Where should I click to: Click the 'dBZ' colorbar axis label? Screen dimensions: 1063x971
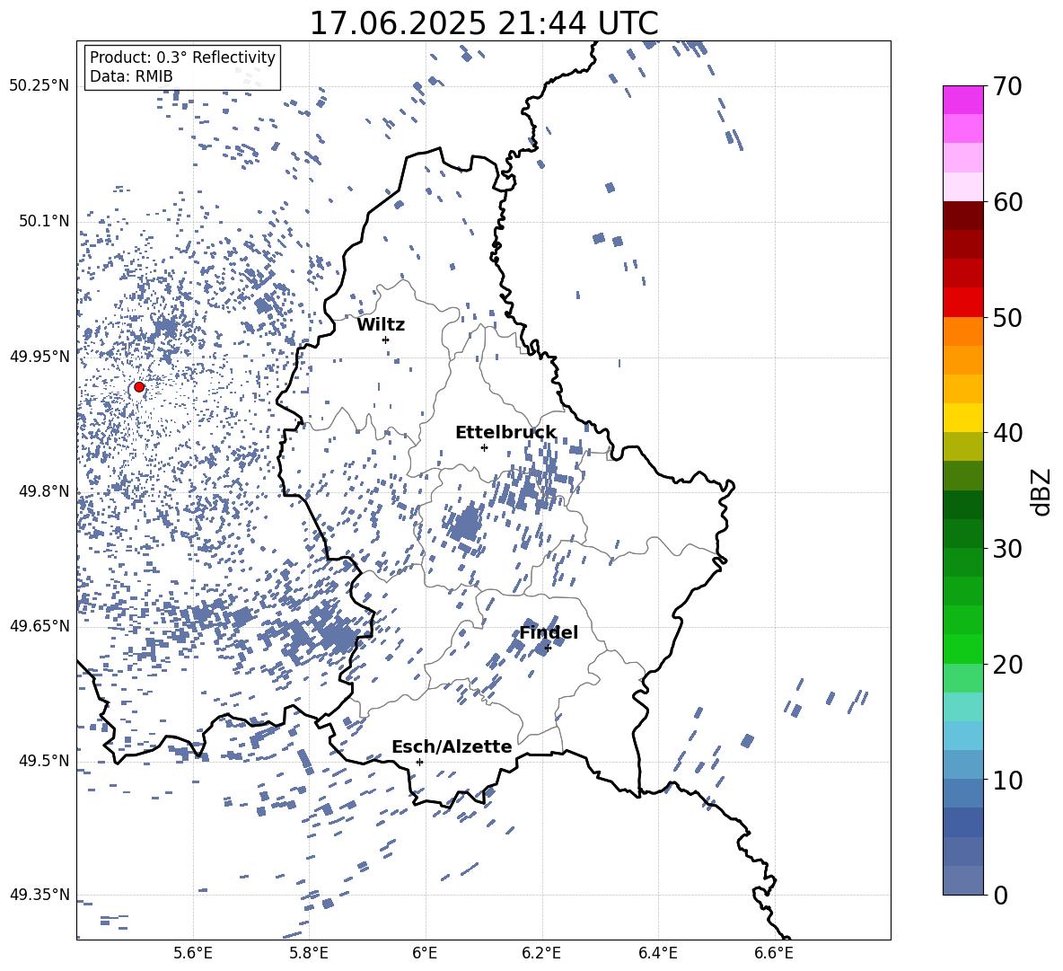tap(1042, 491)
